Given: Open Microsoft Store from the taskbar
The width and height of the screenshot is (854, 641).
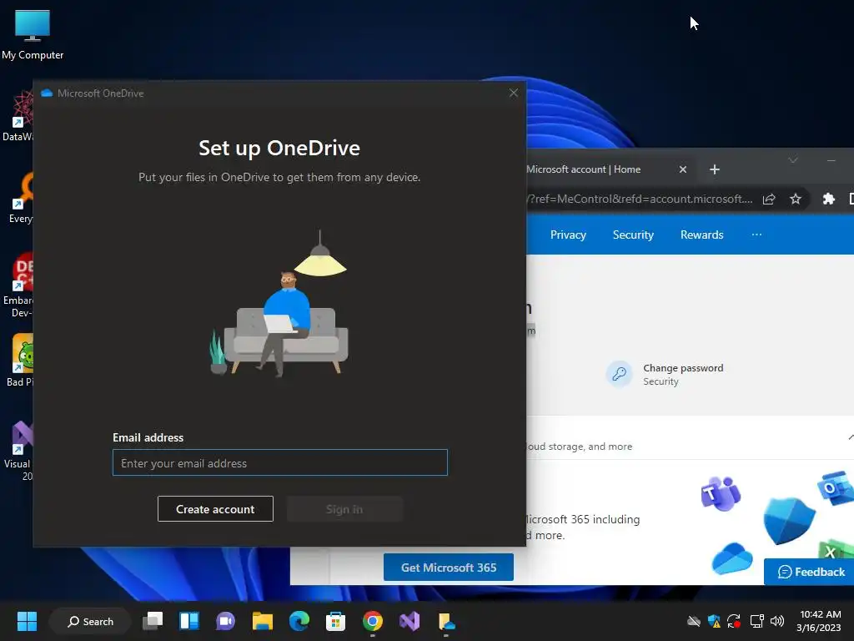Looking at the screenshot, I should (x=335, y=621).
